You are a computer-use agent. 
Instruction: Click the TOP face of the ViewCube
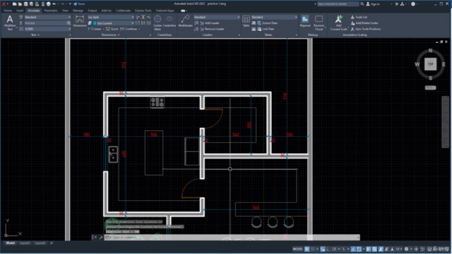[x=430, y=64]
